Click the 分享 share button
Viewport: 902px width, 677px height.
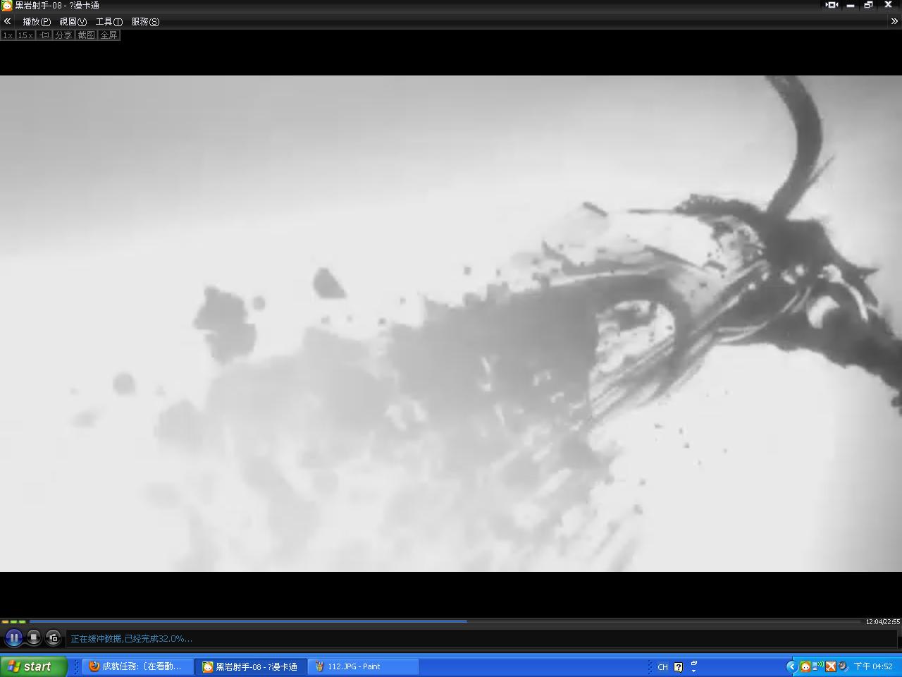(x=63, y=35)
